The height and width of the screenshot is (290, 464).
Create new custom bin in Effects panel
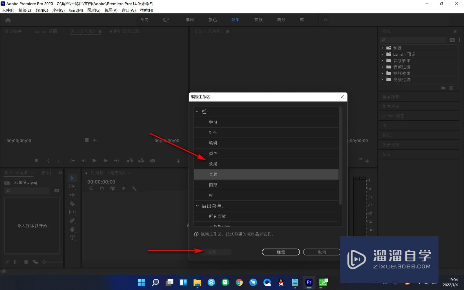(443, 88)
